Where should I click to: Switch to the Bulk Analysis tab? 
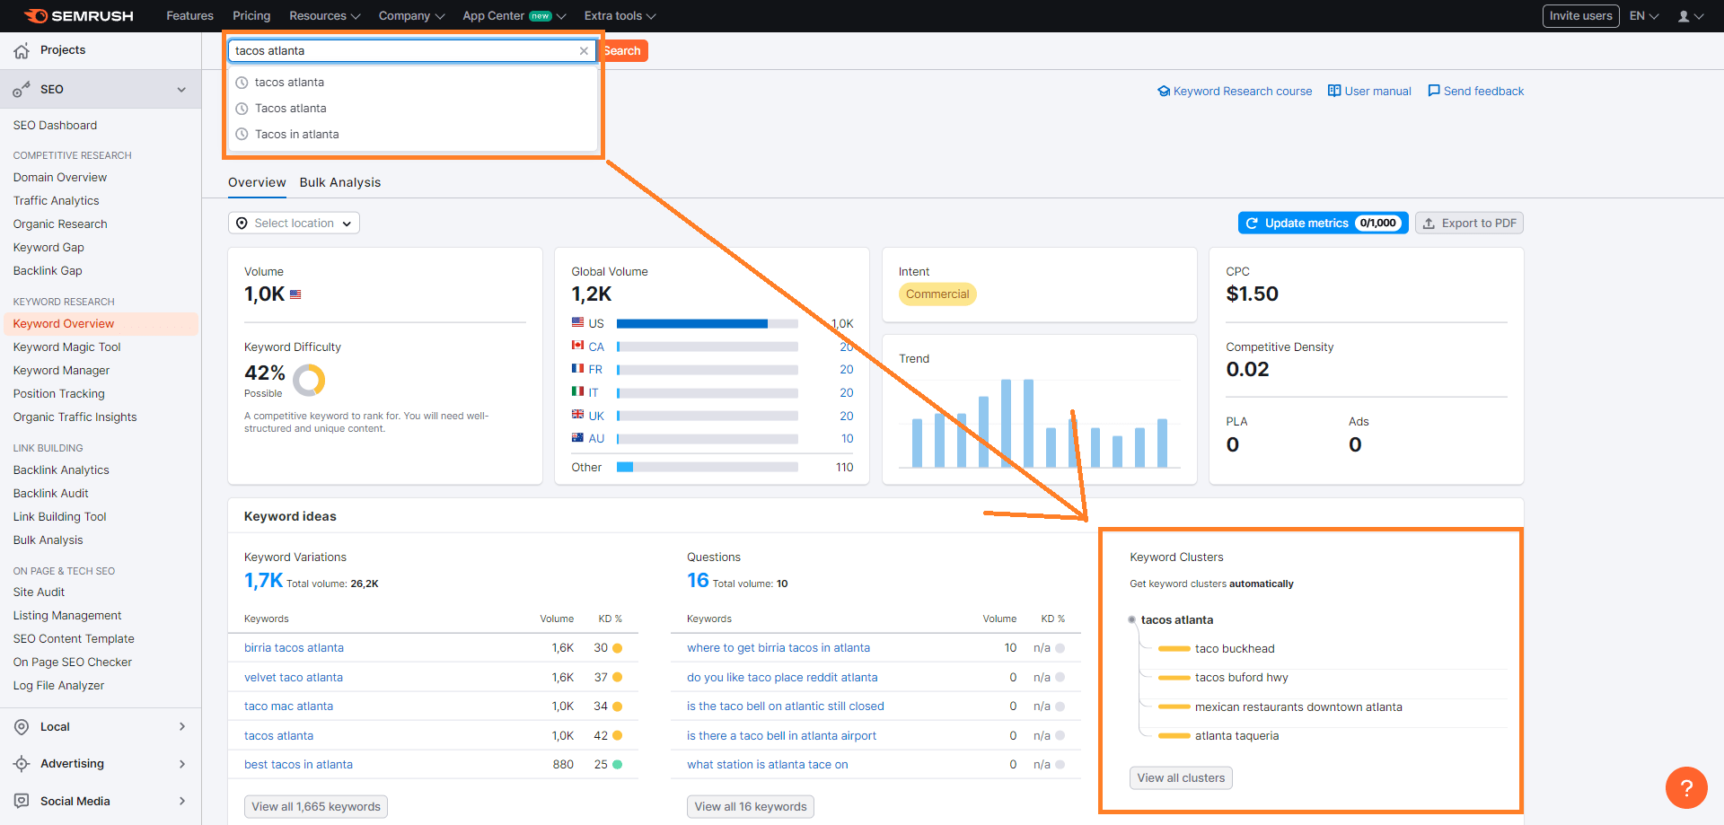coord(339,182)
